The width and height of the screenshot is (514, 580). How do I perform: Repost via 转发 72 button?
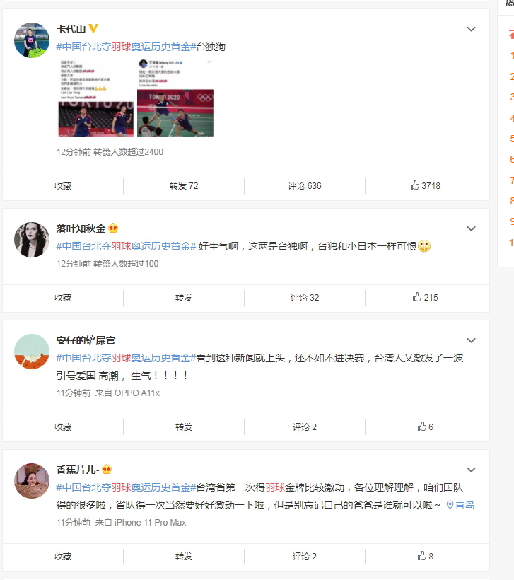184,186
